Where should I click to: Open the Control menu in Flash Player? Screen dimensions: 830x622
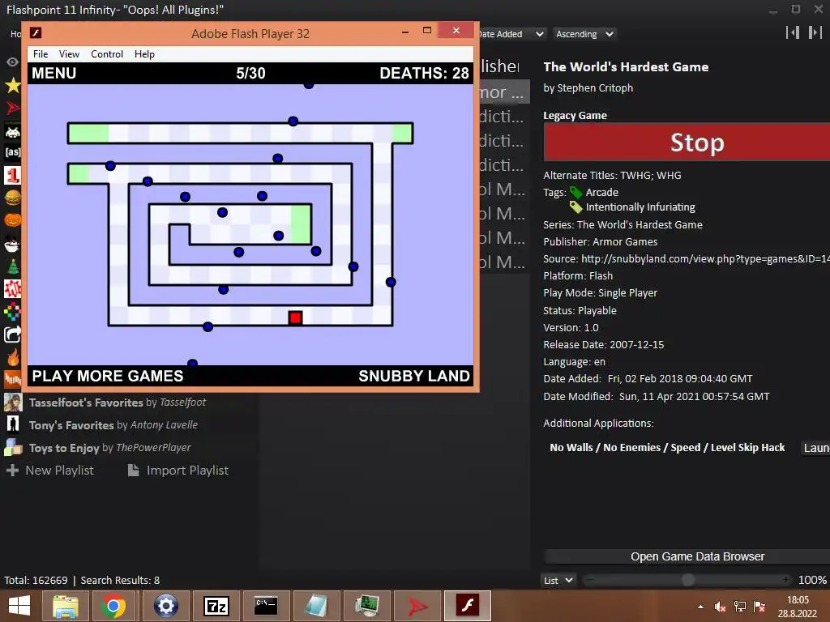click(106, 54)
